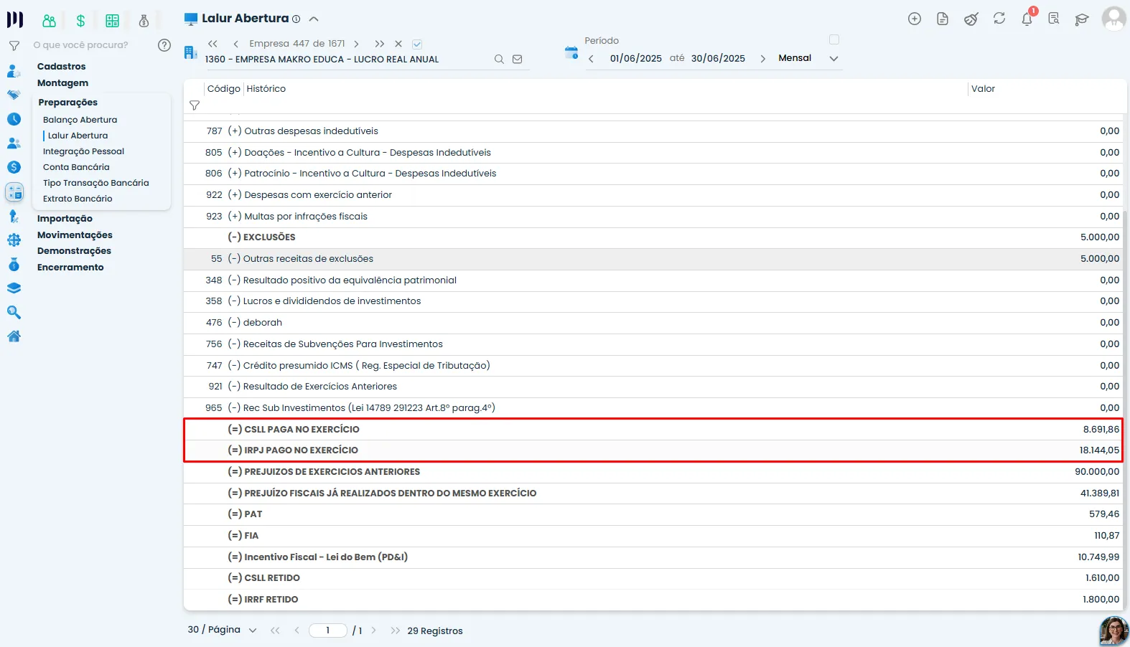1130x647 pixels.
Task: Advance to the next period
Action: [762, 59]
